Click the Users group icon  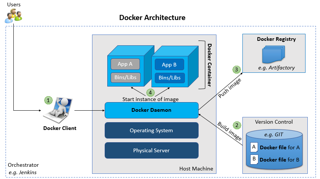13,16
